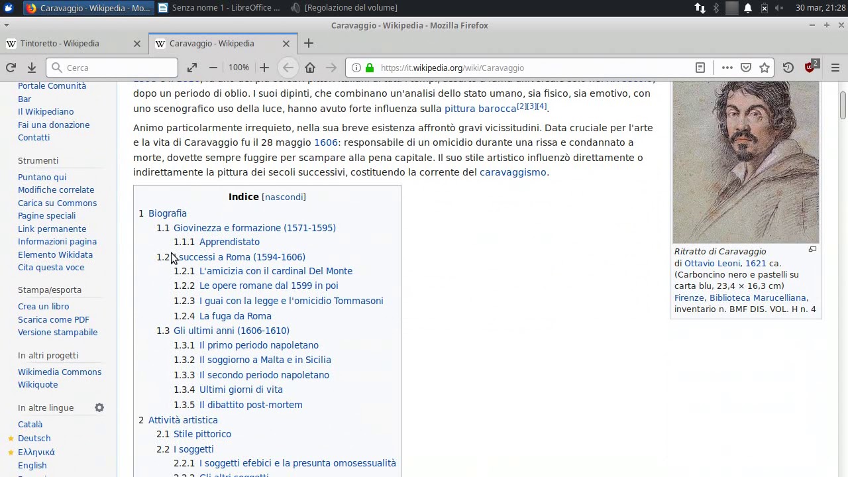Show site information icon in URL bar
The width and height of the screenshot is (848, 477).
[356, 68]
